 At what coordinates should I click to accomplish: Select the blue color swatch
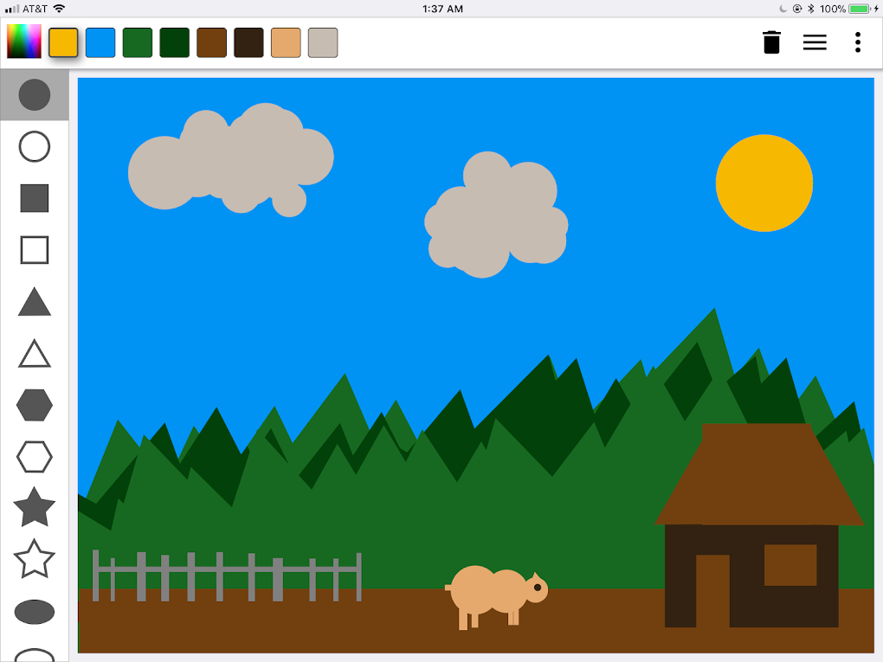click(100, 41)
